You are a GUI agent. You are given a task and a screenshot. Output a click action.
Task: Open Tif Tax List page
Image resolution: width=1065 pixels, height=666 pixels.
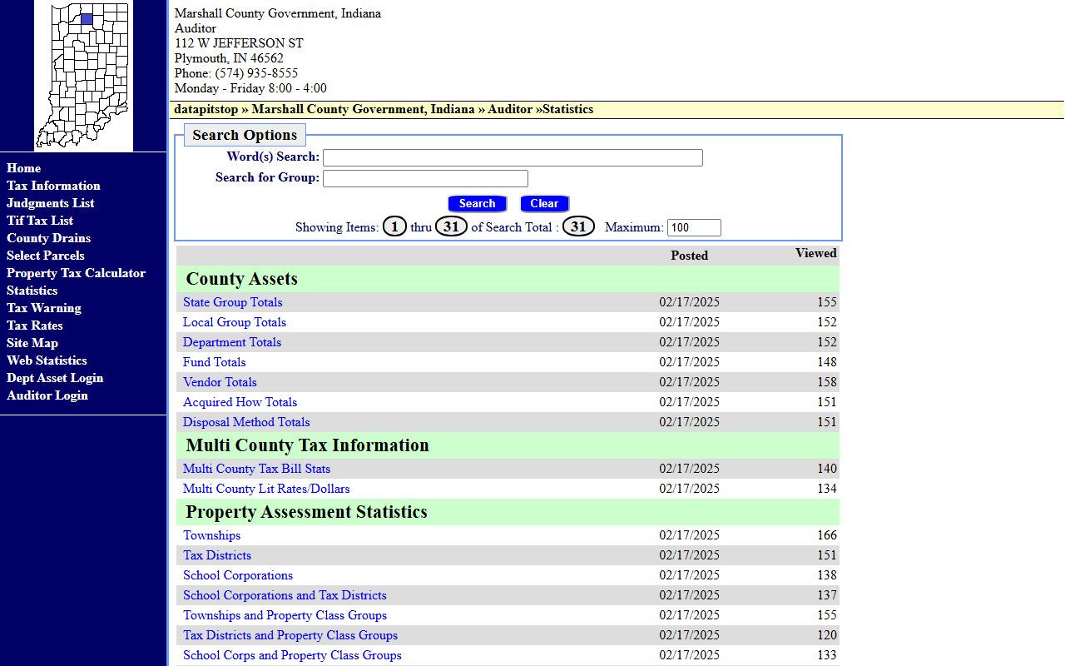[x=40, y=221]
